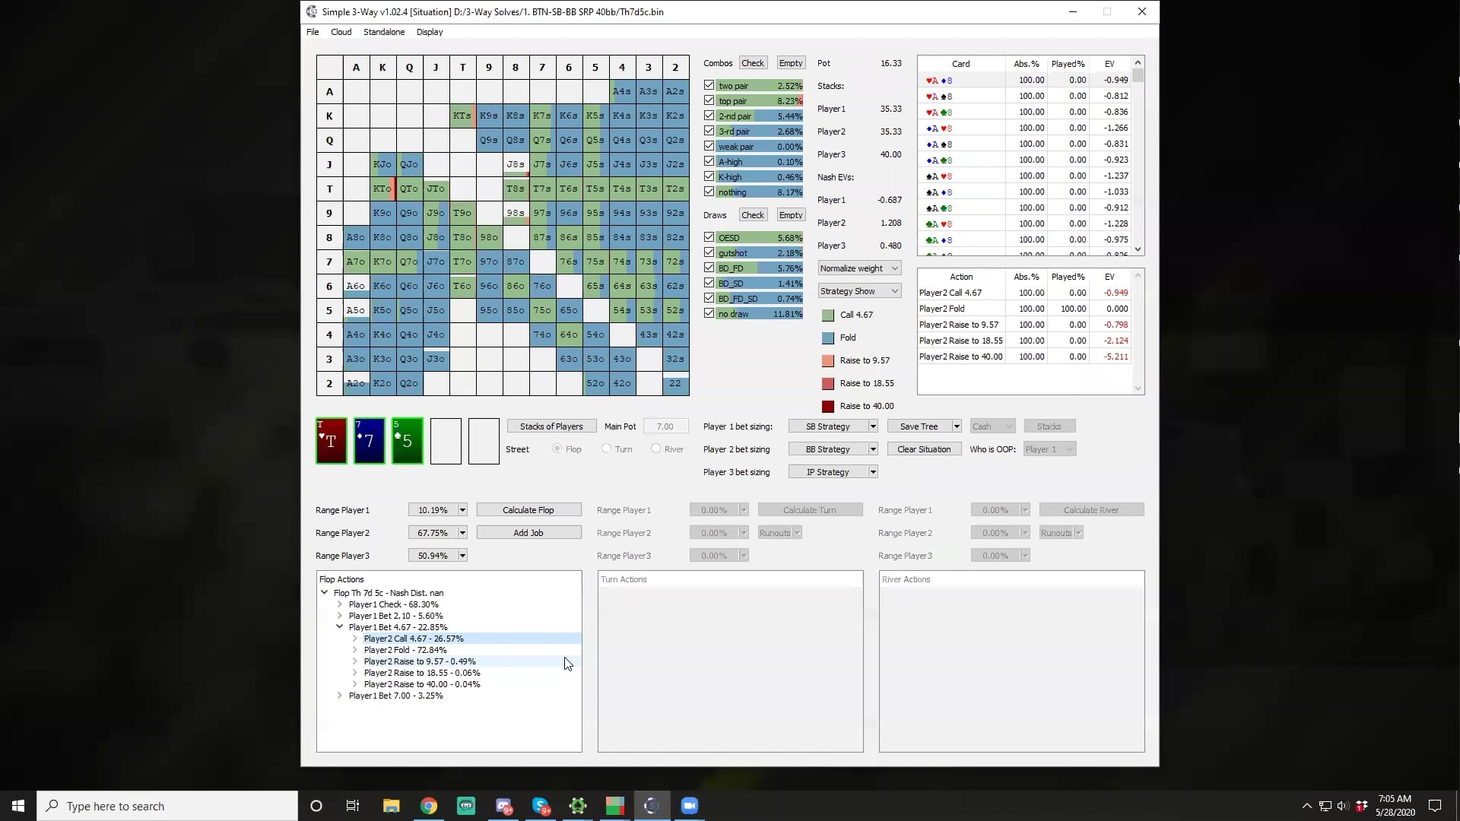The height and width of the screenshot is (821, 1460).
Task: Select the K9s cell in range grid
Action: [489, 116]
